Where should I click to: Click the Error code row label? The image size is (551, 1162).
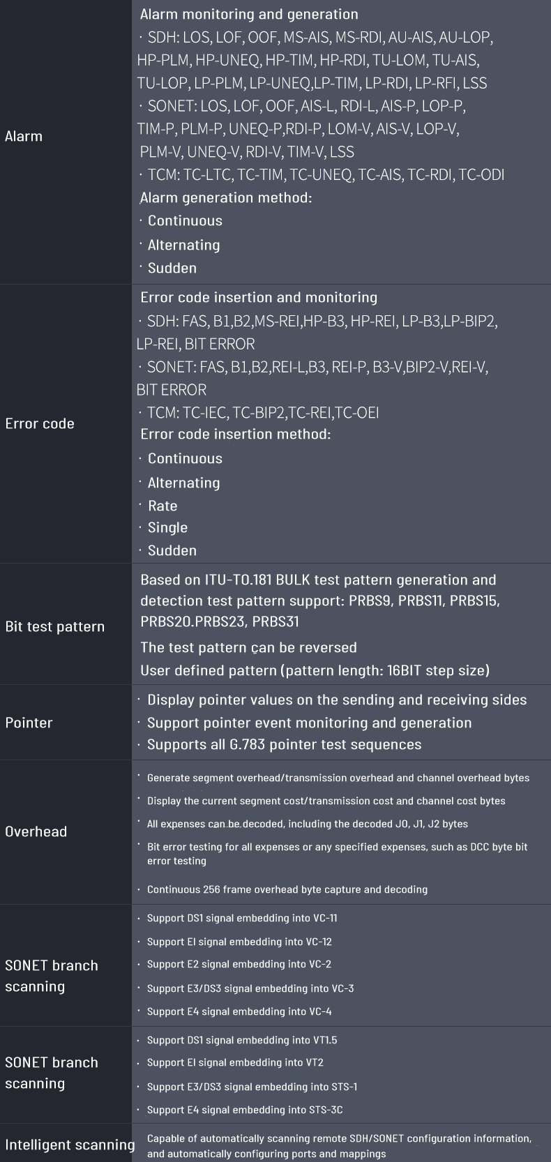[x=40, y=423]
